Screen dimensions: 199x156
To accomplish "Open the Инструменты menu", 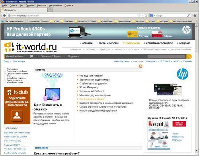I will pos(55,6).
